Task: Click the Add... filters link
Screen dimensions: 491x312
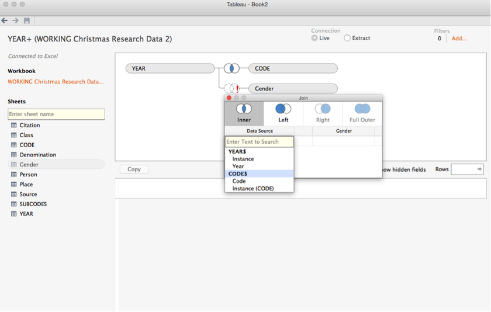Action: (x=459, y=39)
